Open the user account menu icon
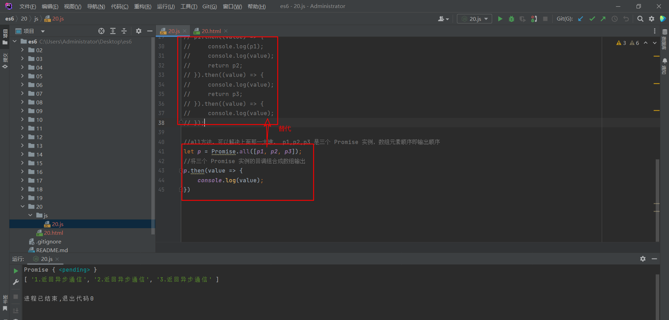This screenshot has width=669, height=320. point(444,19)
